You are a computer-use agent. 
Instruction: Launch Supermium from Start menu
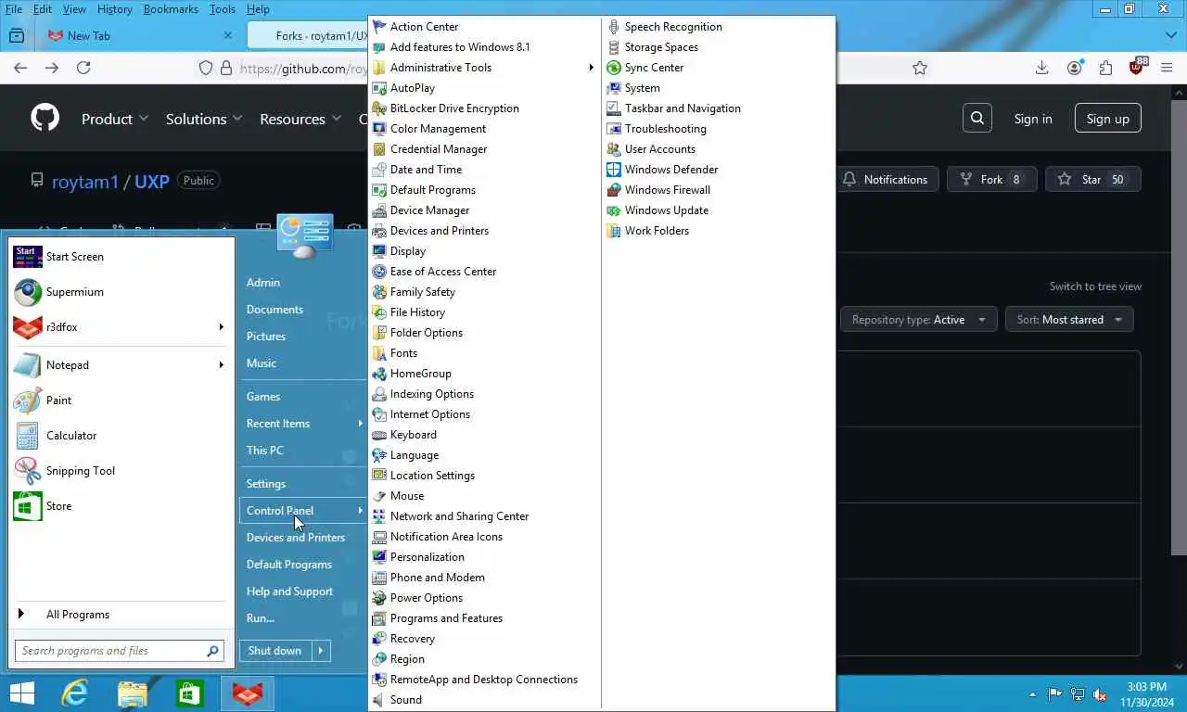pyautogui.click(x=121, y=292)
